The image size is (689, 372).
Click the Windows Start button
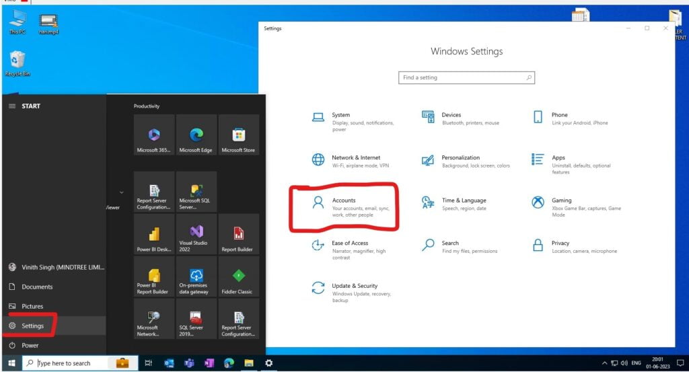(12, 363)
